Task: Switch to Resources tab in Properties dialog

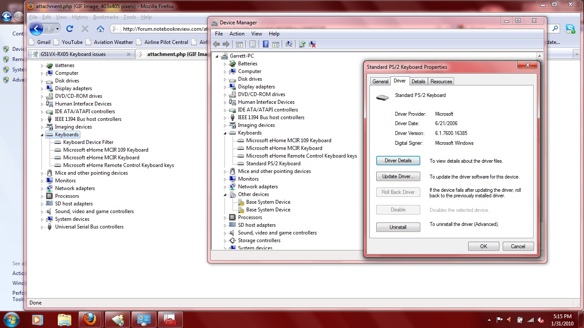Action: click(441, 82)
